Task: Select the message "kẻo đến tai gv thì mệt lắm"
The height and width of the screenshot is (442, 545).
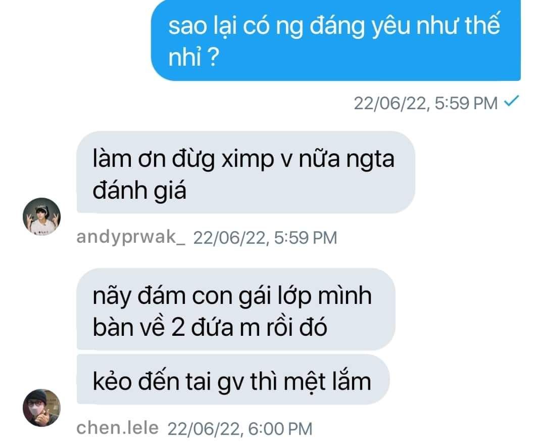Action: click(233, 380)
